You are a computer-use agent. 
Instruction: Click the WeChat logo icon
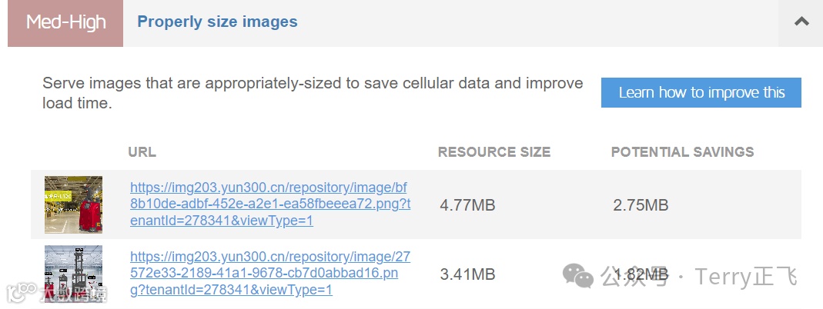click(578, 275)
